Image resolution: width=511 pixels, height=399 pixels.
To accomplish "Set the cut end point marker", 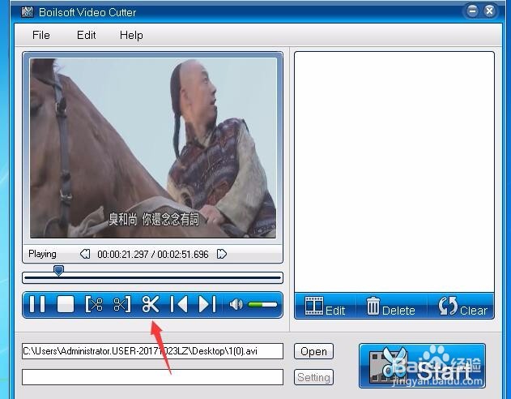I will [122, 304].
